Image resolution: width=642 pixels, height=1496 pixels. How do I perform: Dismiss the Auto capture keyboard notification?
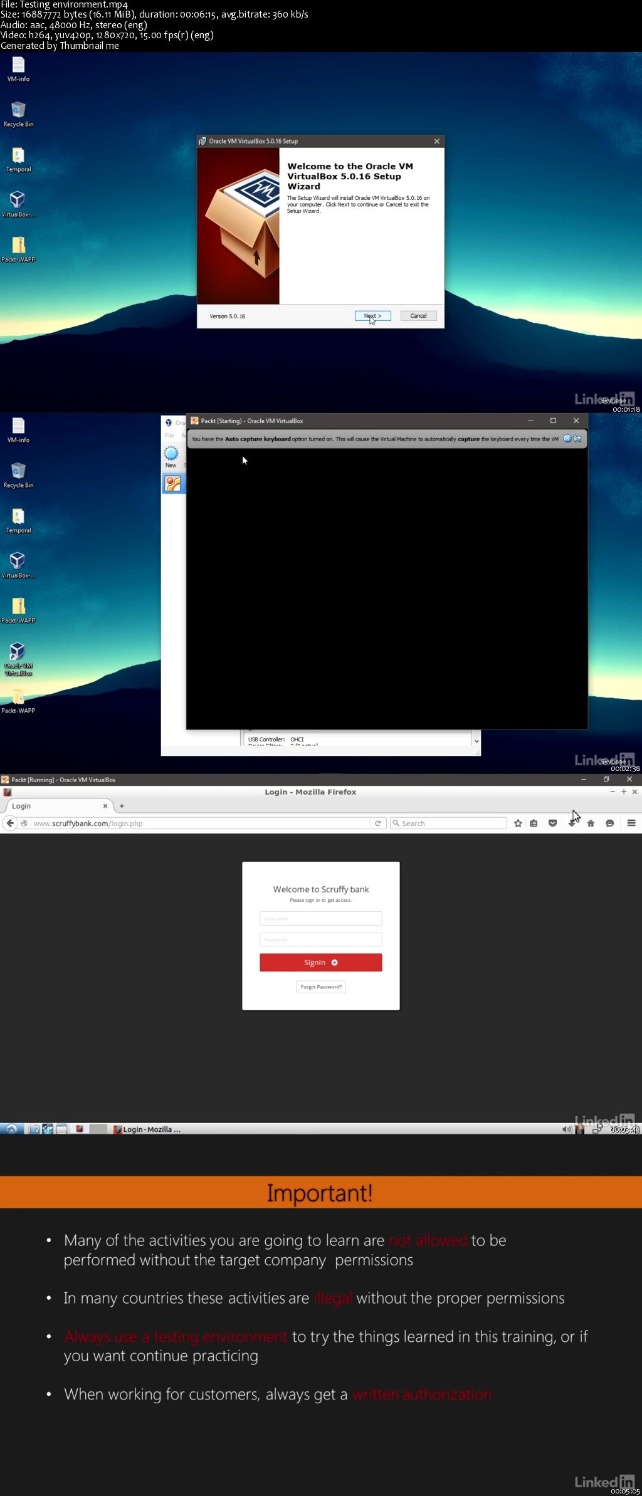[567, 439]
